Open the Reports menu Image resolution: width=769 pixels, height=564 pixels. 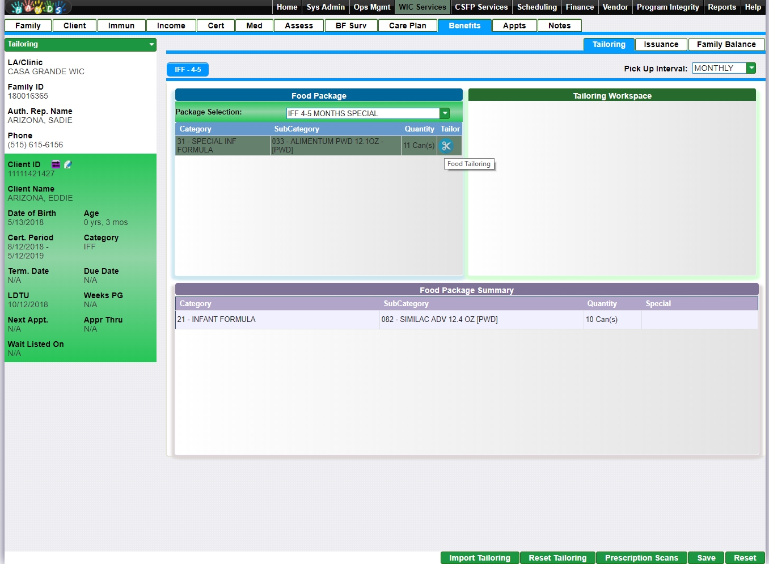pyautogui.click(x=721, y=7)
